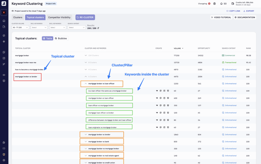Click the home icon in left sidebar
The image size is (261, 164).
pyautogui.click(x=4, y=21)
